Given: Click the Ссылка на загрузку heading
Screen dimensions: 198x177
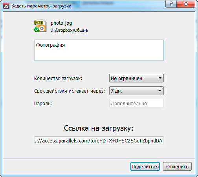Looking at the screenshot, I should (x=99, y=128).
